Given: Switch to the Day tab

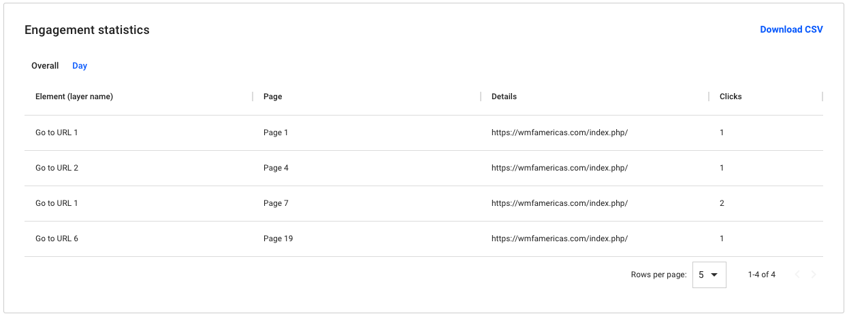Looking at the screenshot, I should (x=80, y=66).
